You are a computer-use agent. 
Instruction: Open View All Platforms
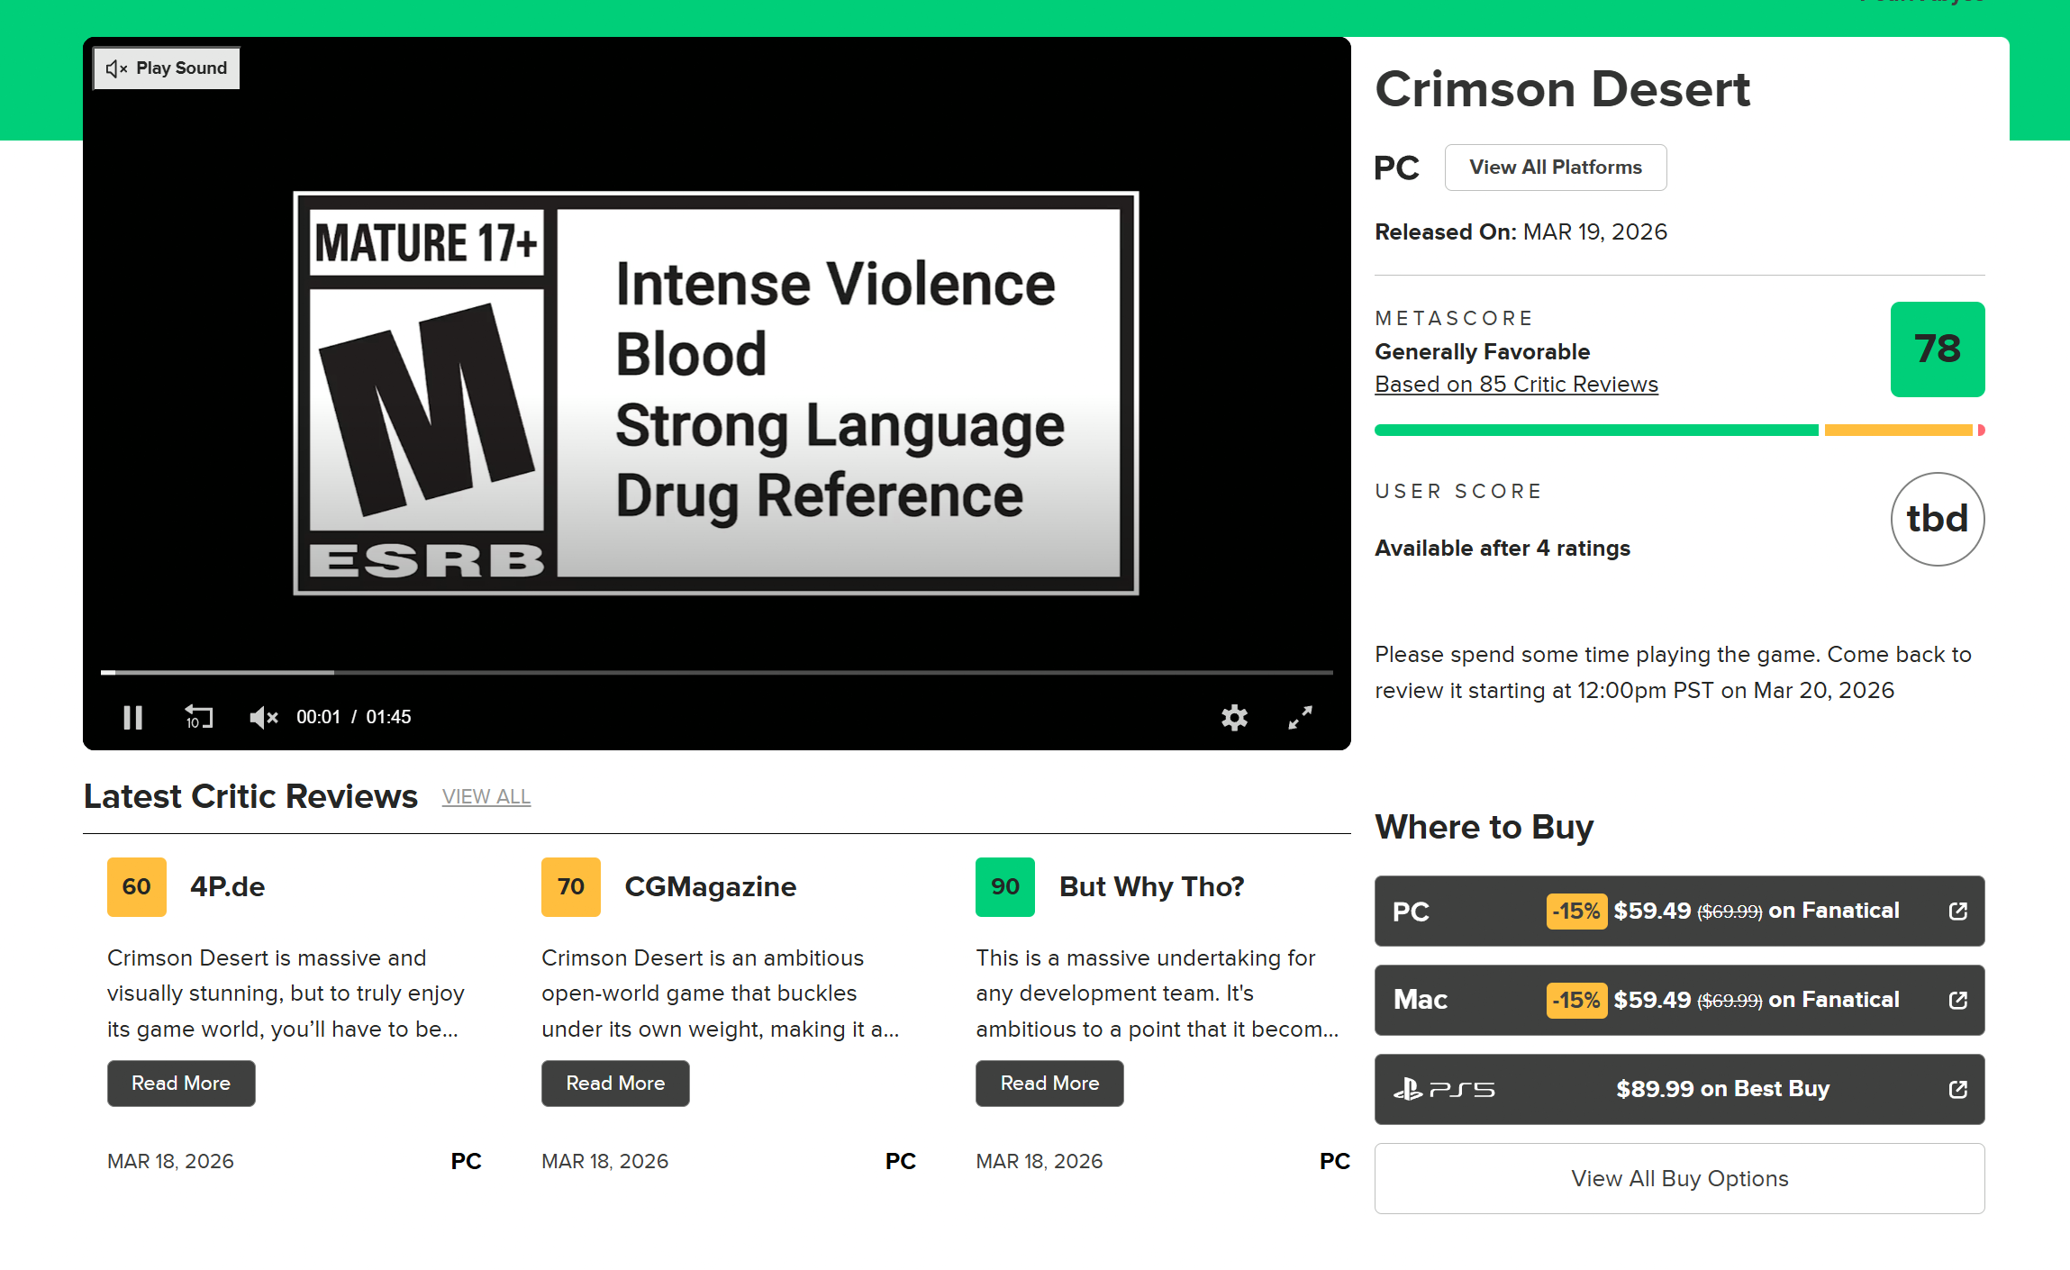[1556, 168]
